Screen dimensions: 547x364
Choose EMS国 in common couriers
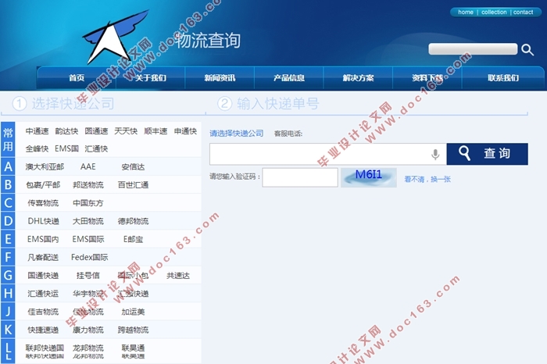[66, 149]
